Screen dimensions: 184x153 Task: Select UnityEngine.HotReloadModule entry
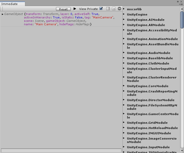point(152,128)
